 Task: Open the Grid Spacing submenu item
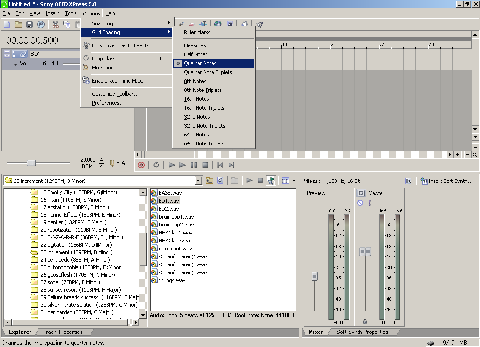click(126, 32)
